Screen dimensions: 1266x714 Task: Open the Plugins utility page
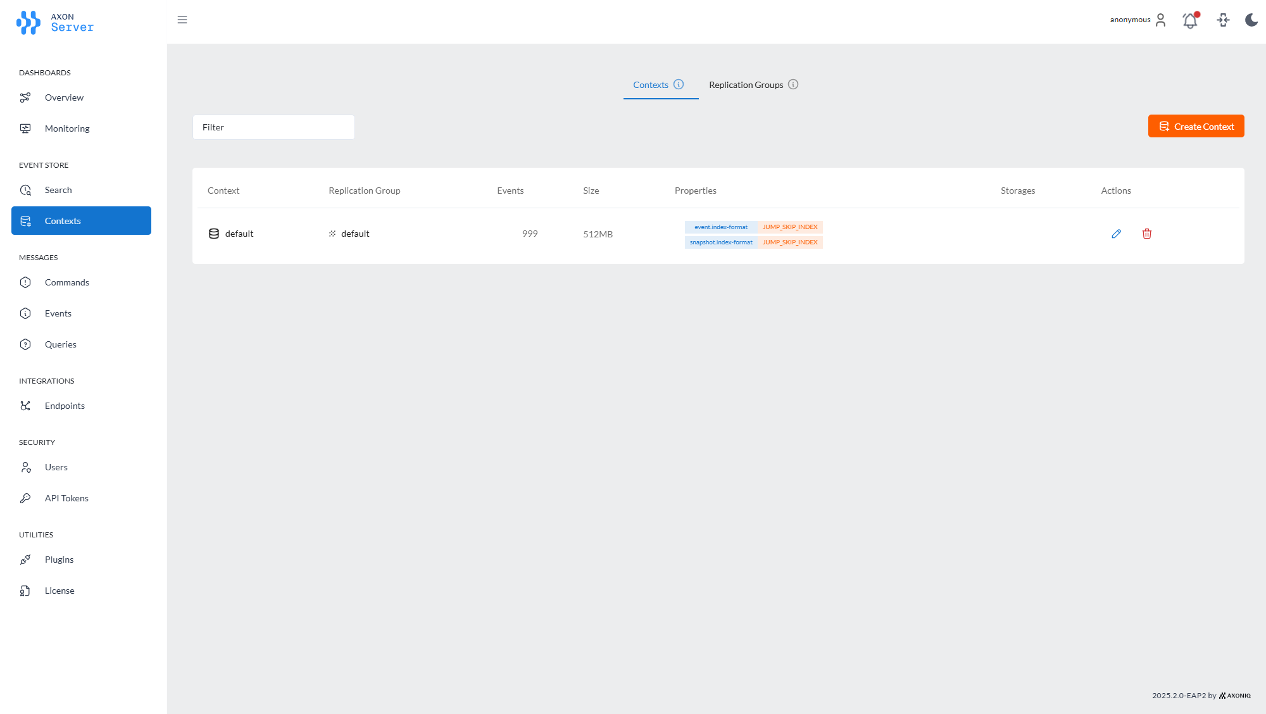pyautogui.click(x=59, y=560)
